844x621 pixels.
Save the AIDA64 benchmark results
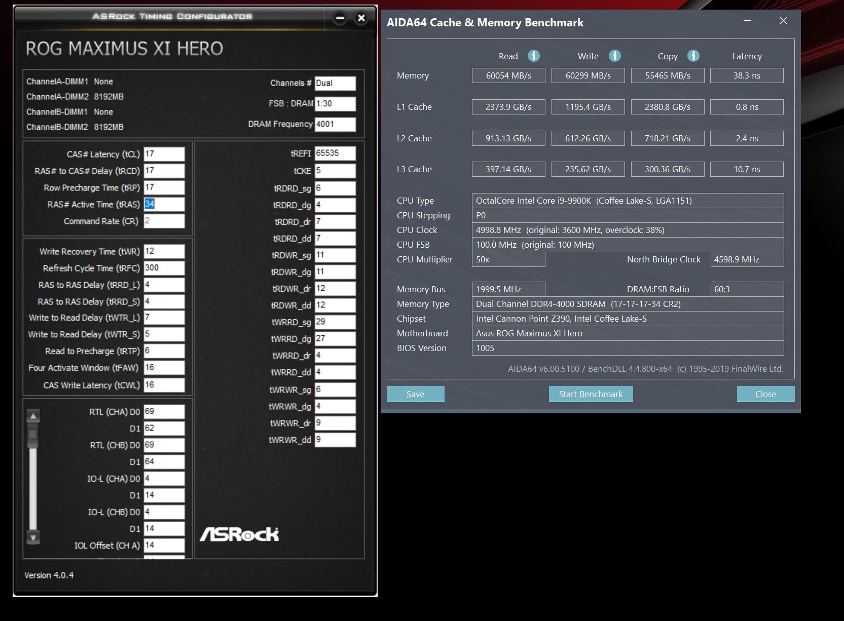415,394
